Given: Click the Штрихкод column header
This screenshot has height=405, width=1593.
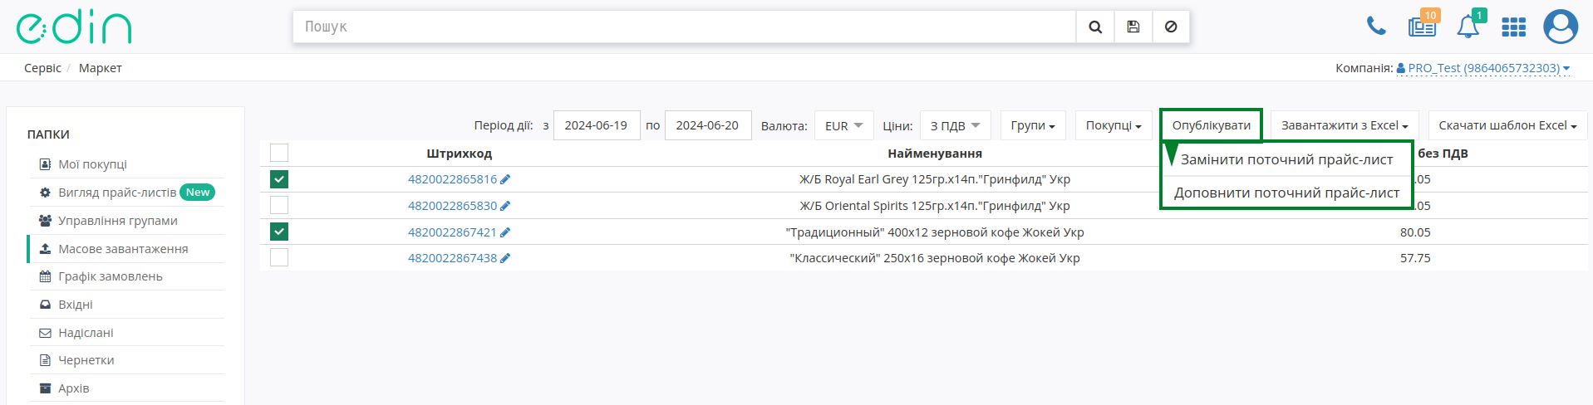Looking at the screenshot, I should pos(460,154).
